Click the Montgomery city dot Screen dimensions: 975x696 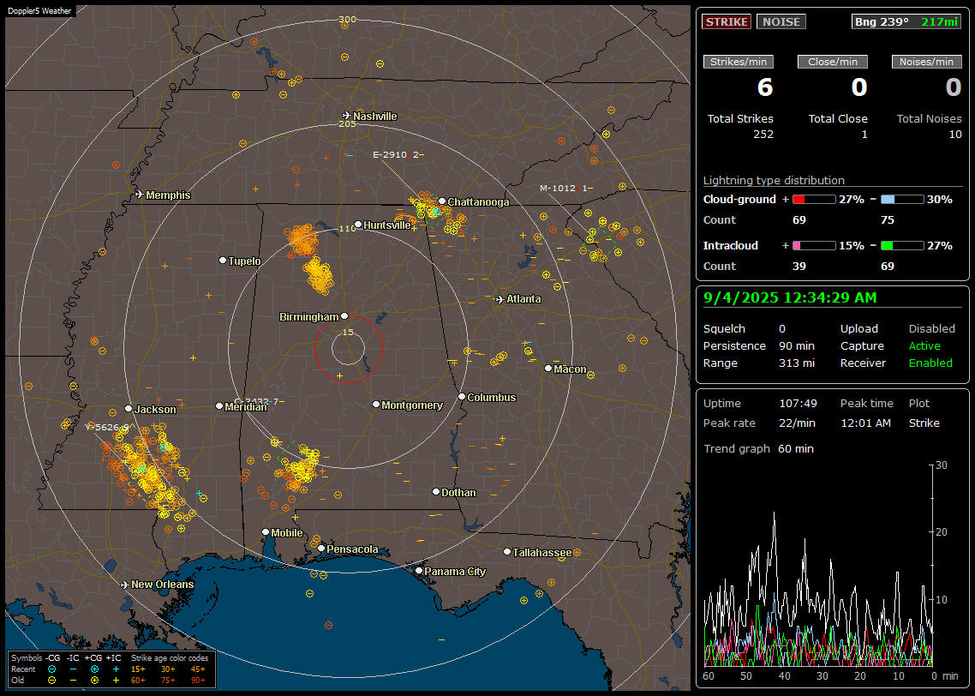tap(376, 405)
